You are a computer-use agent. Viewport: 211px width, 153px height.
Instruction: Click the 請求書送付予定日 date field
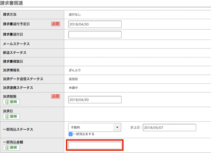[x=95, y=24]
